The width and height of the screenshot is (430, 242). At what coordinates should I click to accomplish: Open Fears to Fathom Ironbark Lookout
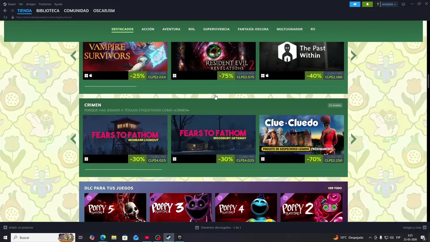(x=125, y=139)
